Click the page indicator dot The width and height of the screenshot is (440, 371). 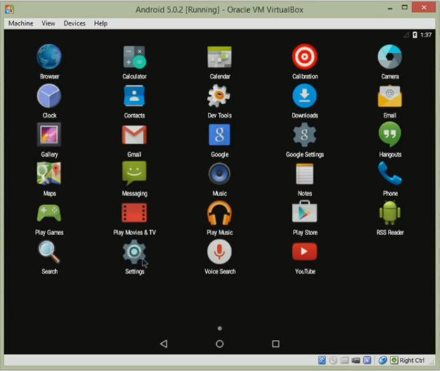click(x=220, y=328)
